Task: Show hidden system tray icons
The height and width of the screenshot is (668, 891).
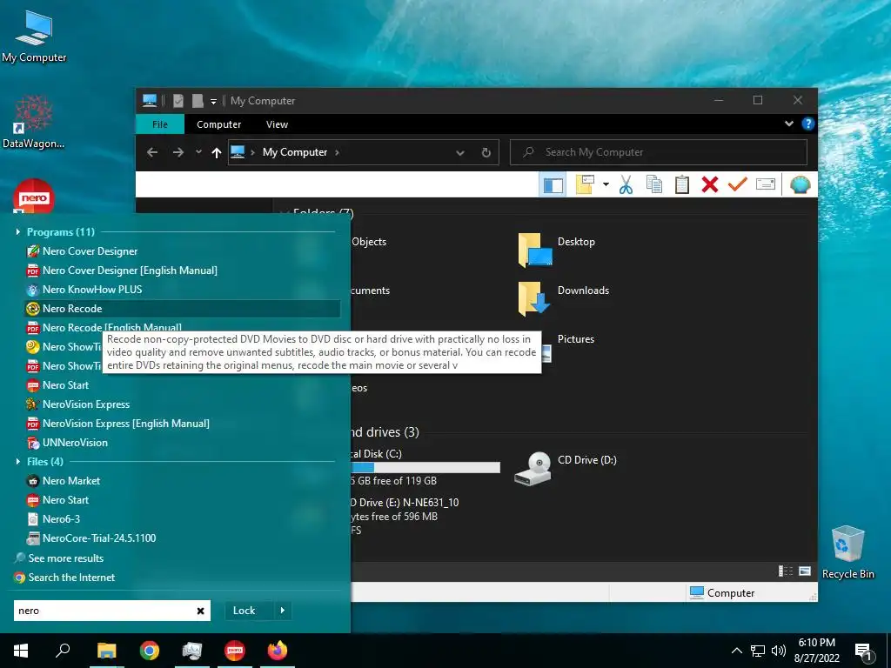Action: coord(736,651)
